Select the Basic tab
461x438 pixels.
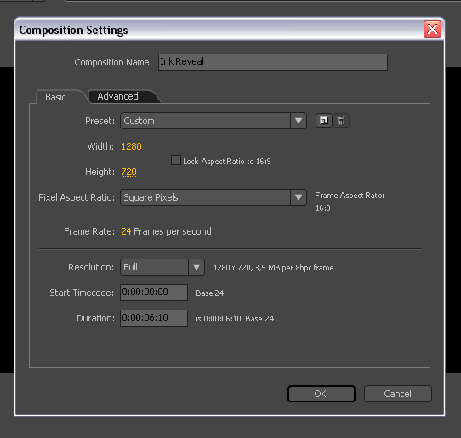(55, 97)
